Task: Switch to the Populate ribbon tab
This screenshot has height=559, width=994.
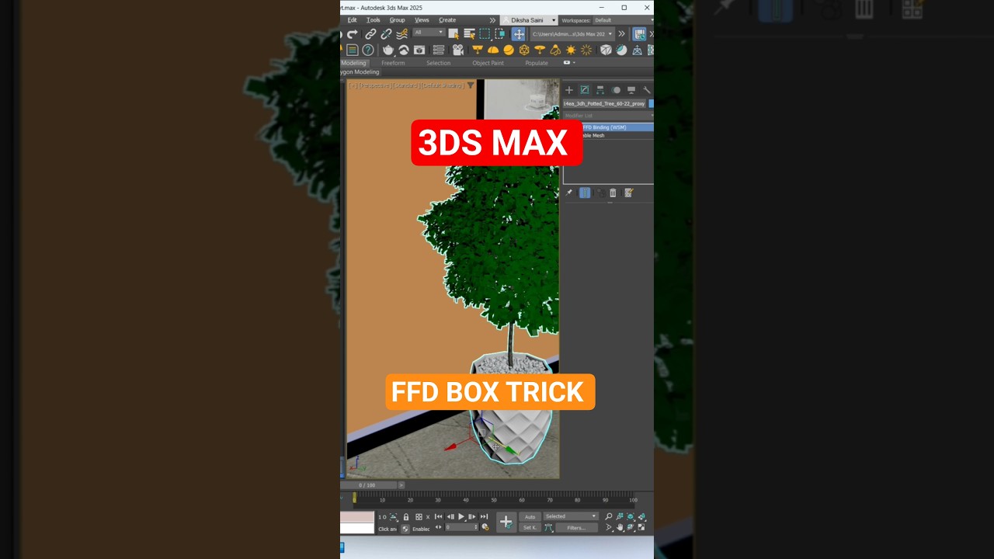Action: 537,63
